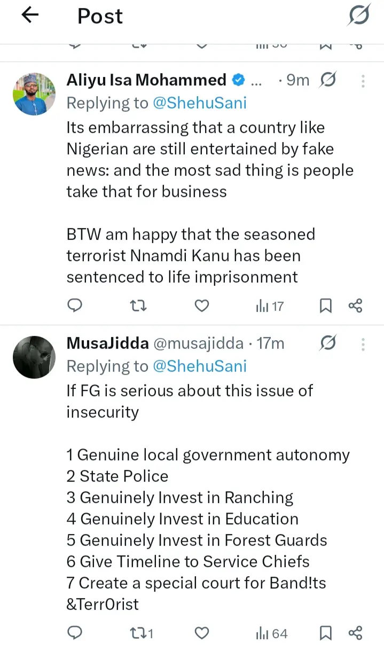Open more options for MusaJidda's reply

point(363,344)
